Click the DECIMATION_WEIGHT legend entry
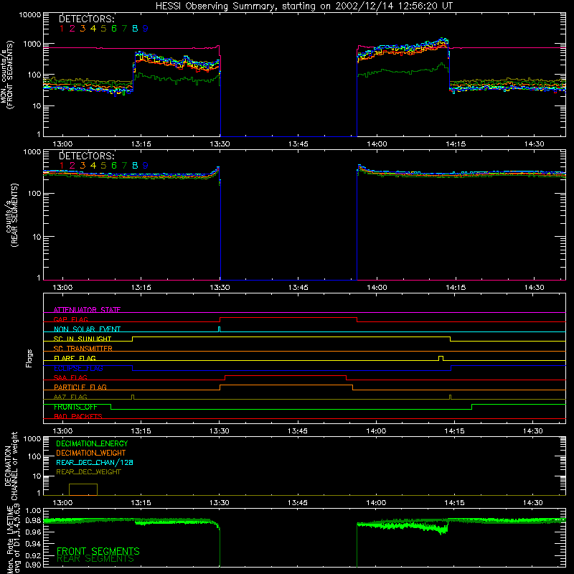Image resolution: width=574 pixels, height=574 pixels. click(x=91, y=453)
